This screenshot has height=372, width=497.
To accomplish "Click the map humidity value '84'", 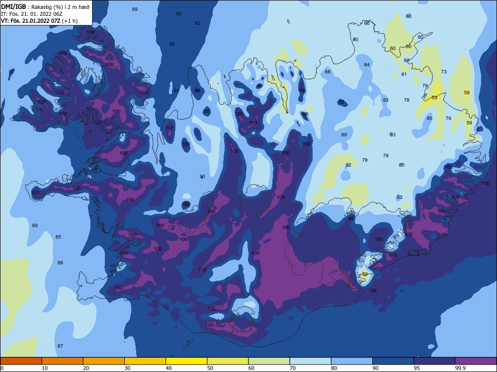I will pyautogui.click(x=367, y=65).
